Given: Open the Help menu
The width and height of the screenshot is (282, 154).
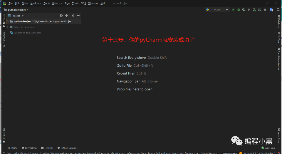Looking at the screenshot, I should coord(103,3).
